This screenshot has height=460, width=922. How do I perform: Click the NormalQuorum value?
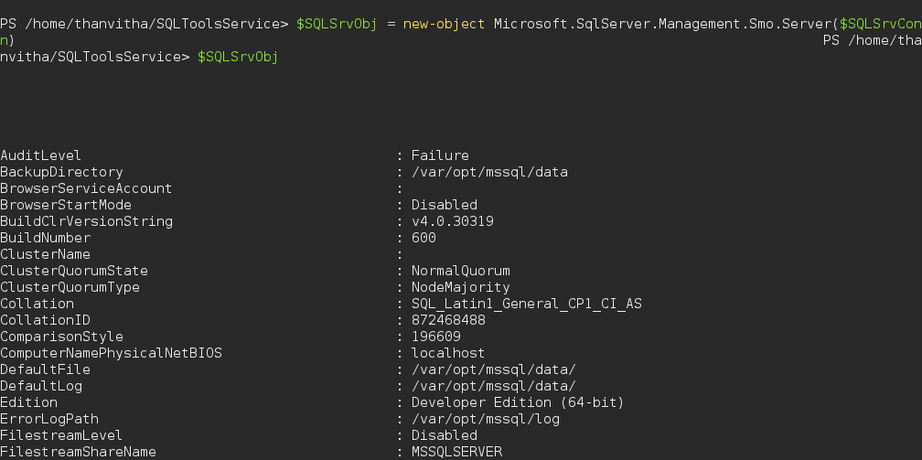(x=460, y=271)
